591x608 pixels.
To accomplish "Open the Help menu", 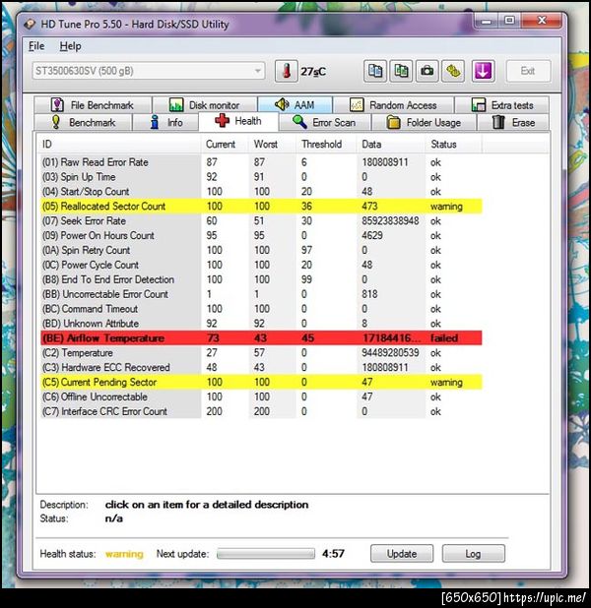I will coord(70,46).
